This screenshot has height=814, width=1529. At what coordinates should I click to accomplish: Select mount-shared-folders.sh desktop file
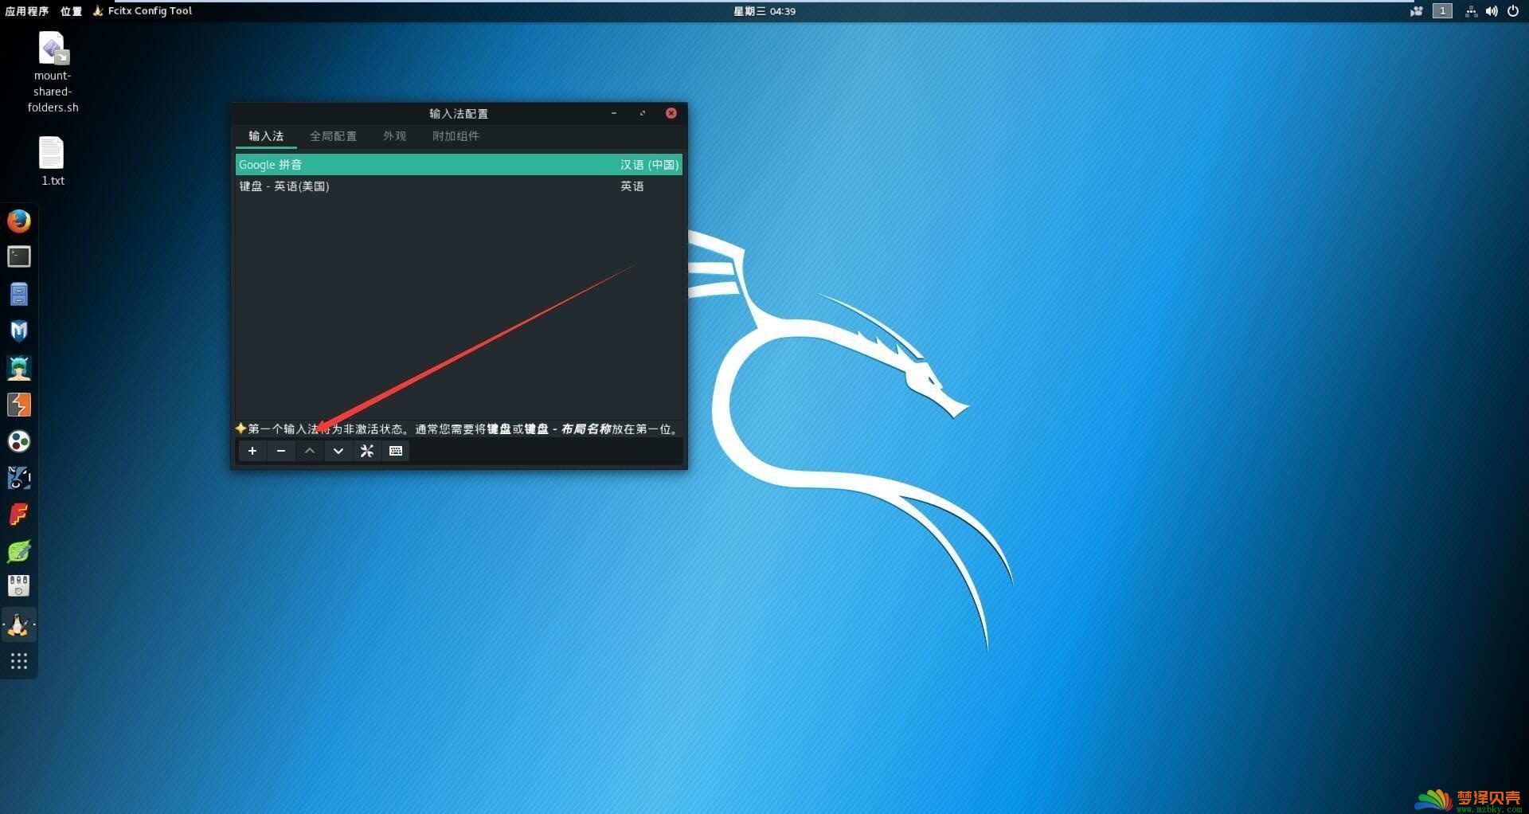click(53, 72)
